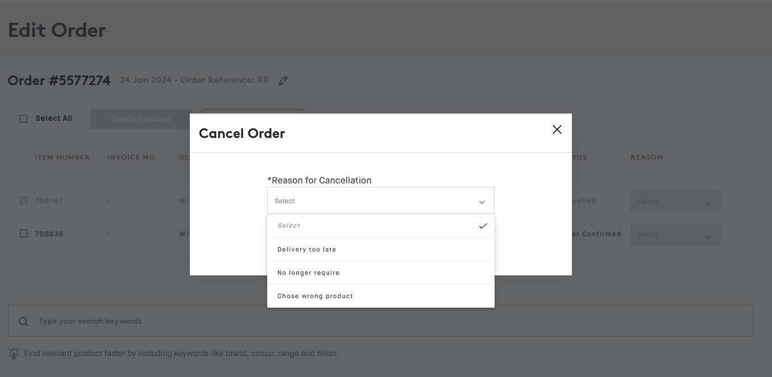The height and width of the screenshot is (377, 772).
Task: Check the checkbox for item 706838
Action: 23,233
